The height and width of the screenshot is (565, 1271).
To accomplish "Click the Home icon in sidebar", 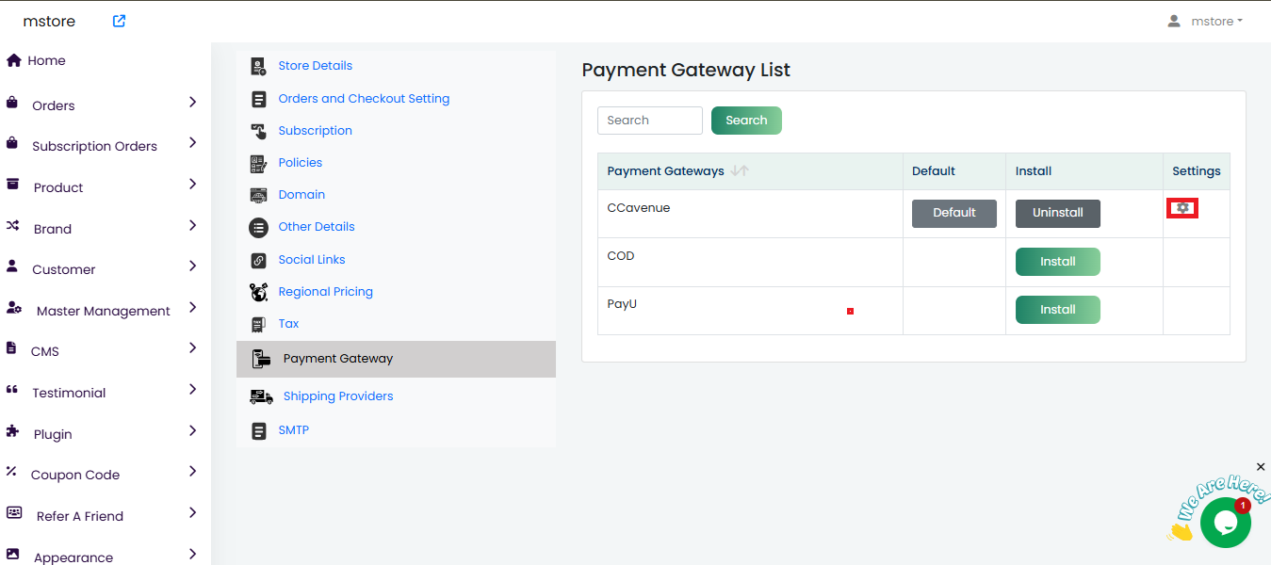I will [14, 60].
